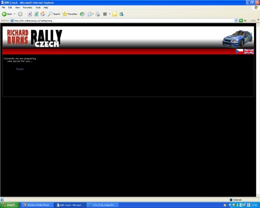Viewport: 260px width, 208px height.
Task: Click the Go button beside address bar
Action: [x=243, y=20]
